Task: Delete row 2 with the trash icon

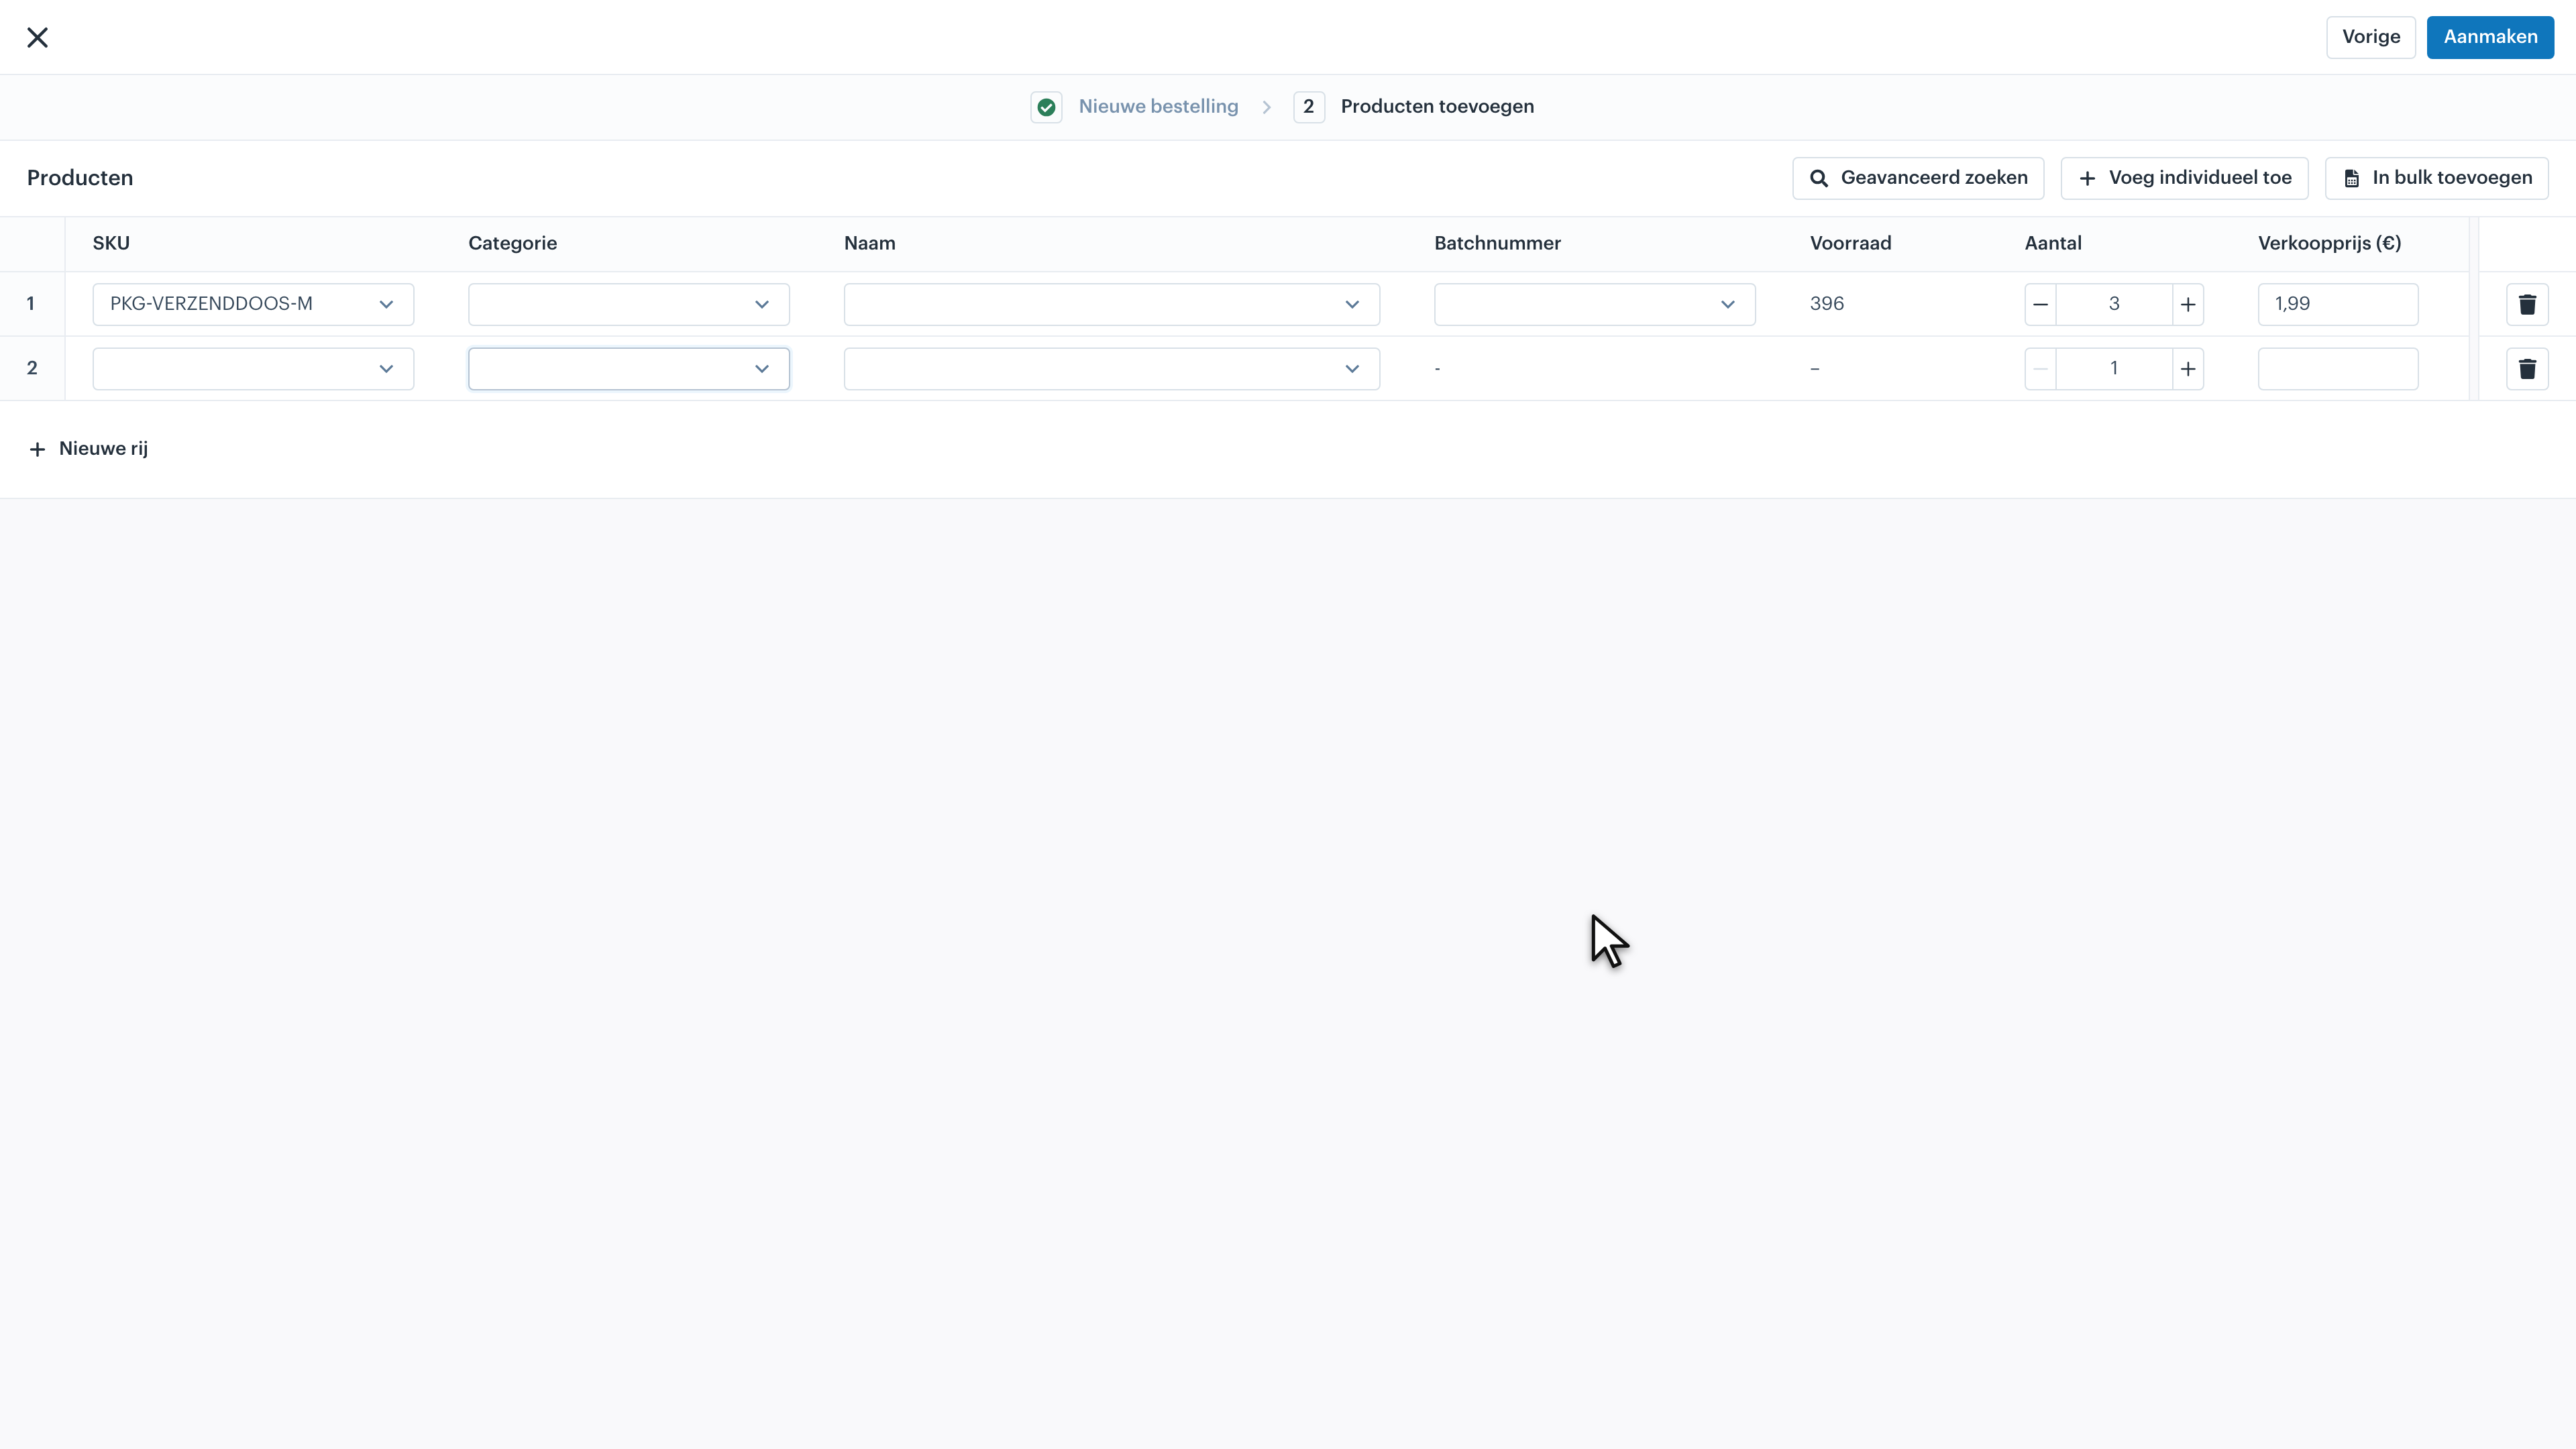Action: pyautogui.click(x=2527, y=369)
